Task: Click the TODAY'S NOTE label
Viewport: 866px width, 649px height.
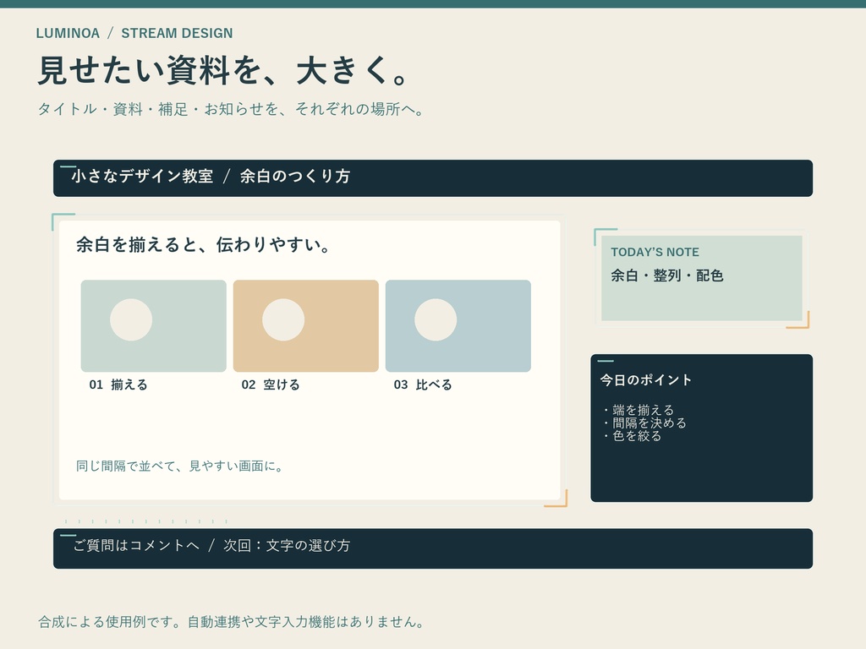Action: (x=655, y=252)
